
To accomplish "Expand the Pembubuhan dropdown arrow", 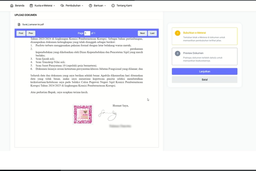I will 82,6.
